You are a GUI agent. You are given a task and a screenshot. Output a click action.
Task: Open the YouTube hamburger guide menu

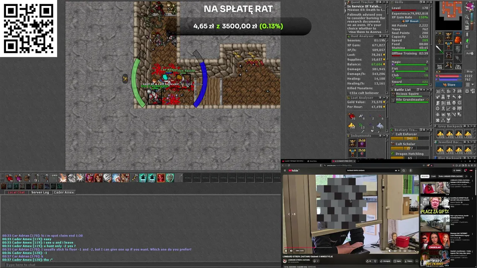(285, 170)
